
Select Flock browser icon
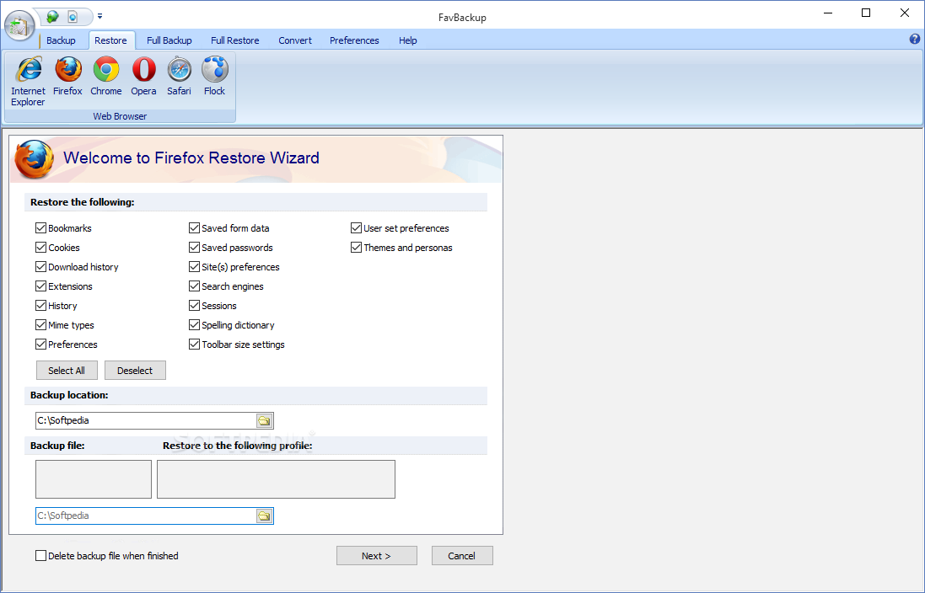point(215,76)
